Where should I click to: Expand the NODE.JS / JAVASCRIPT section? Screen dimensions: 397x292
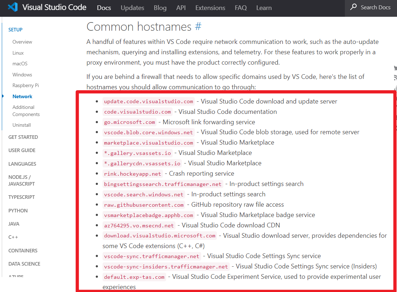pyautogui.click(x=21, y=180)
